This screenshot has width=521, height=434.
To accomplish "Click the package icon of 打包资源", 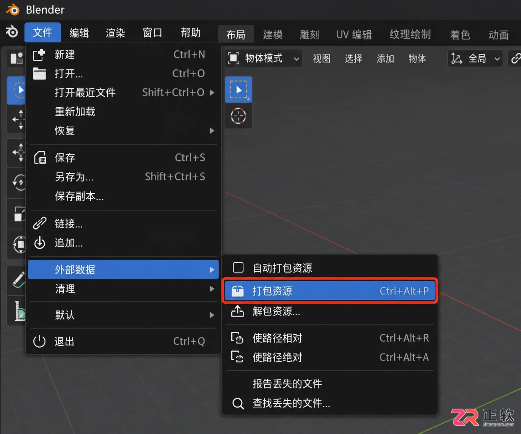I will click(238, 291).
